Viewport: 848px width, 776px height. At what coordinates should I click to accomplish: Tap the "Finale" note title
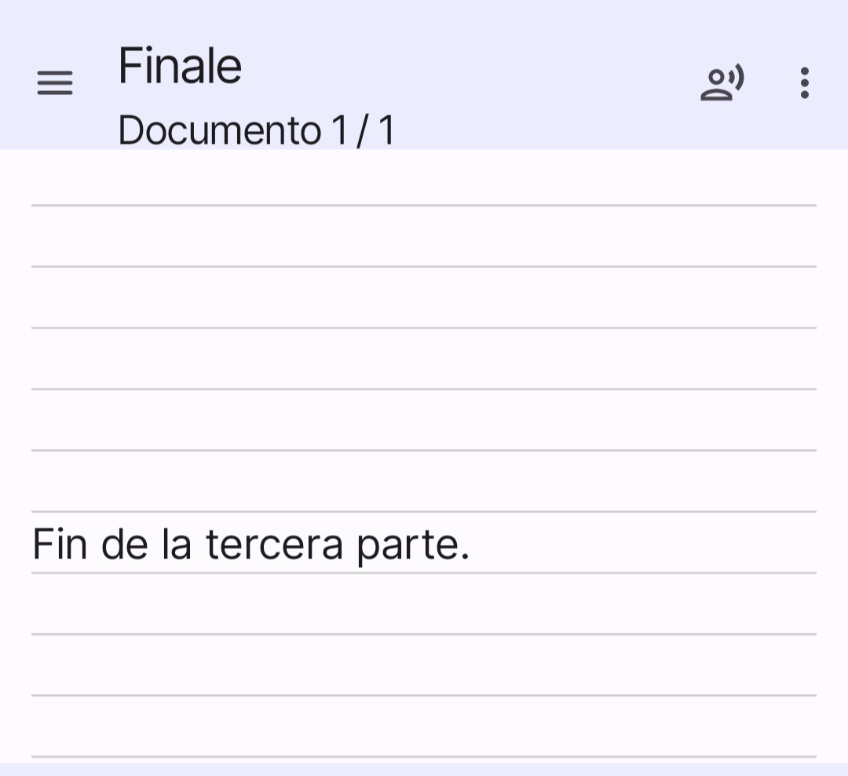[x=180, y=65]
